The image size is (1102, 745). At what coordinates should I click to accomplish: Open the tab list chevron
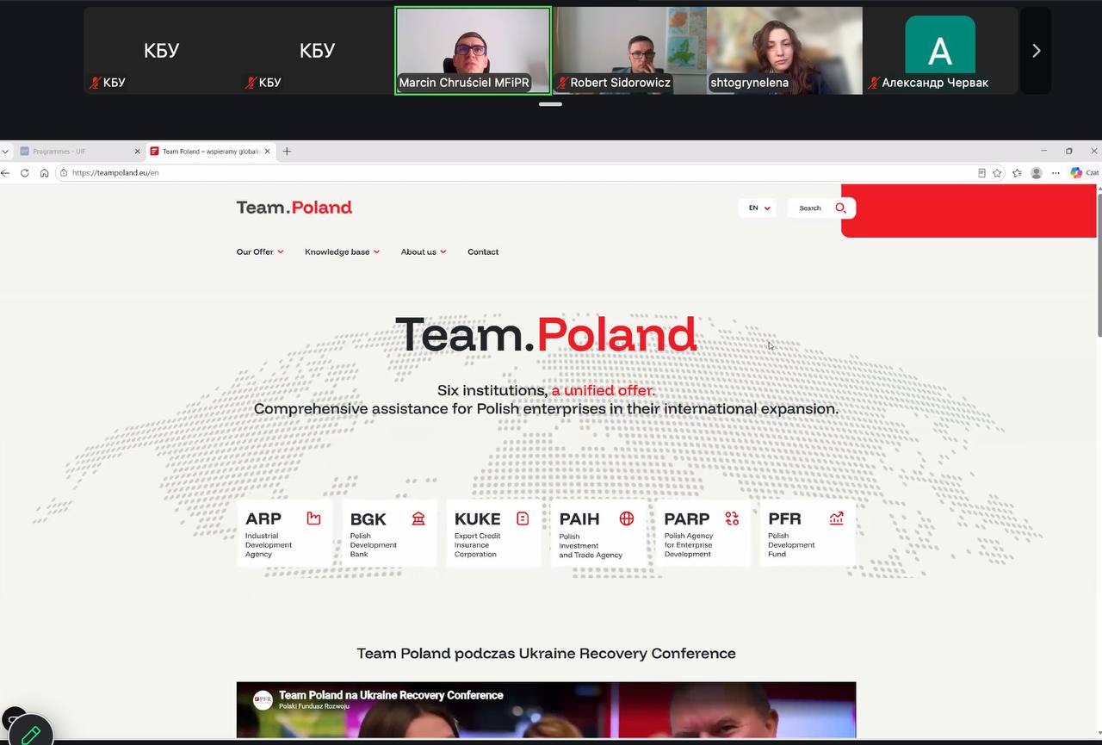pos(5,151)
